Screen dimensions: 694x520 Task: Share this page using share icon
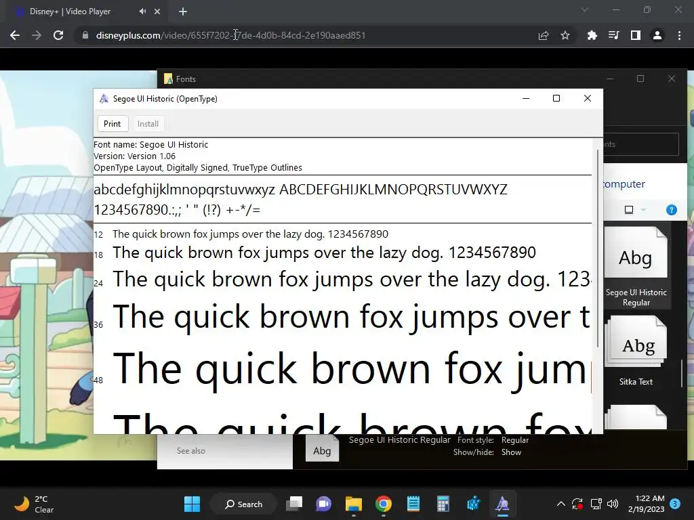[x=544, y=35]
